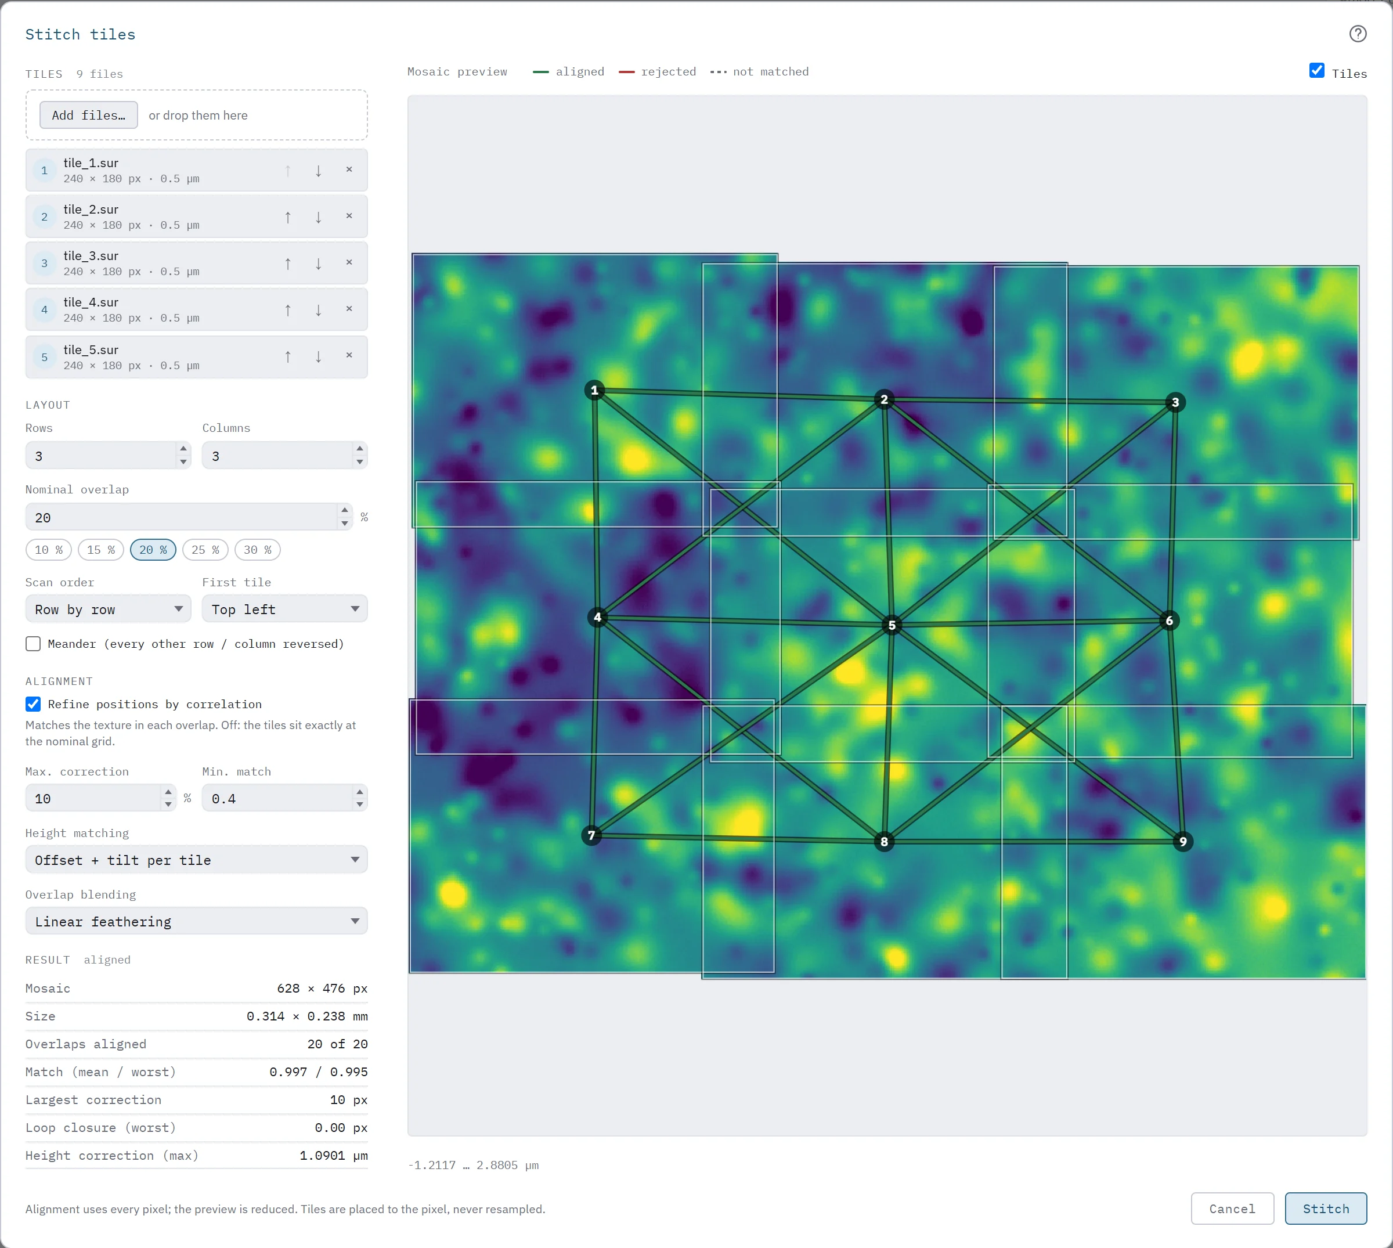The height and width of the screenshot is (1248, 1393).
Task: Select the tile_4.sur file row
Action: pos(197,309)
